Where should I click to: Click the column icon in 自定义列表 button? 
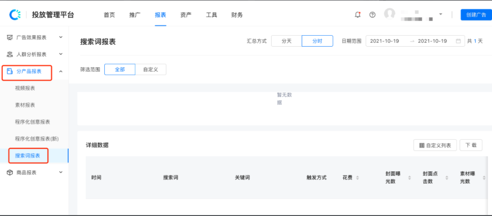point(422,145)
